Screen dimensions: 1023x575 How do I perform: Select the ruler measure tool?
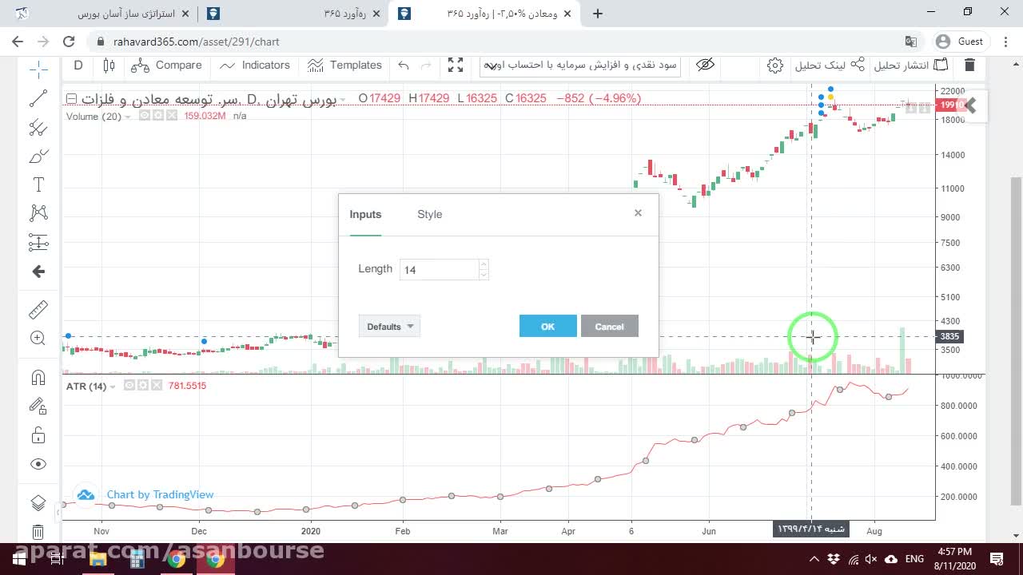[38, 309]
